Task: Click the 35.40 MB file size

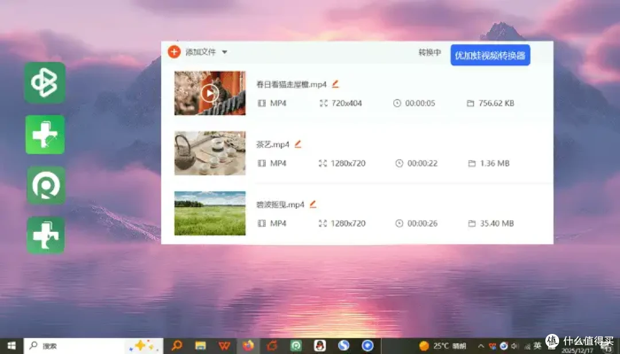Action: click(x=497, y=223)
